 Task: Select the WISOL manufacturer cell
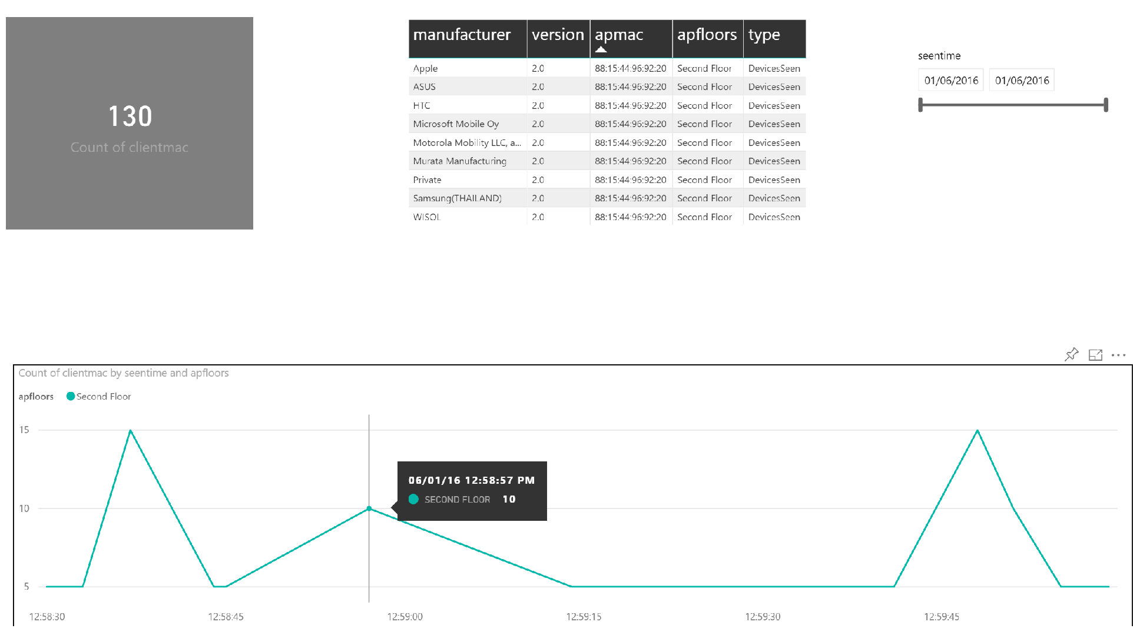468,217
